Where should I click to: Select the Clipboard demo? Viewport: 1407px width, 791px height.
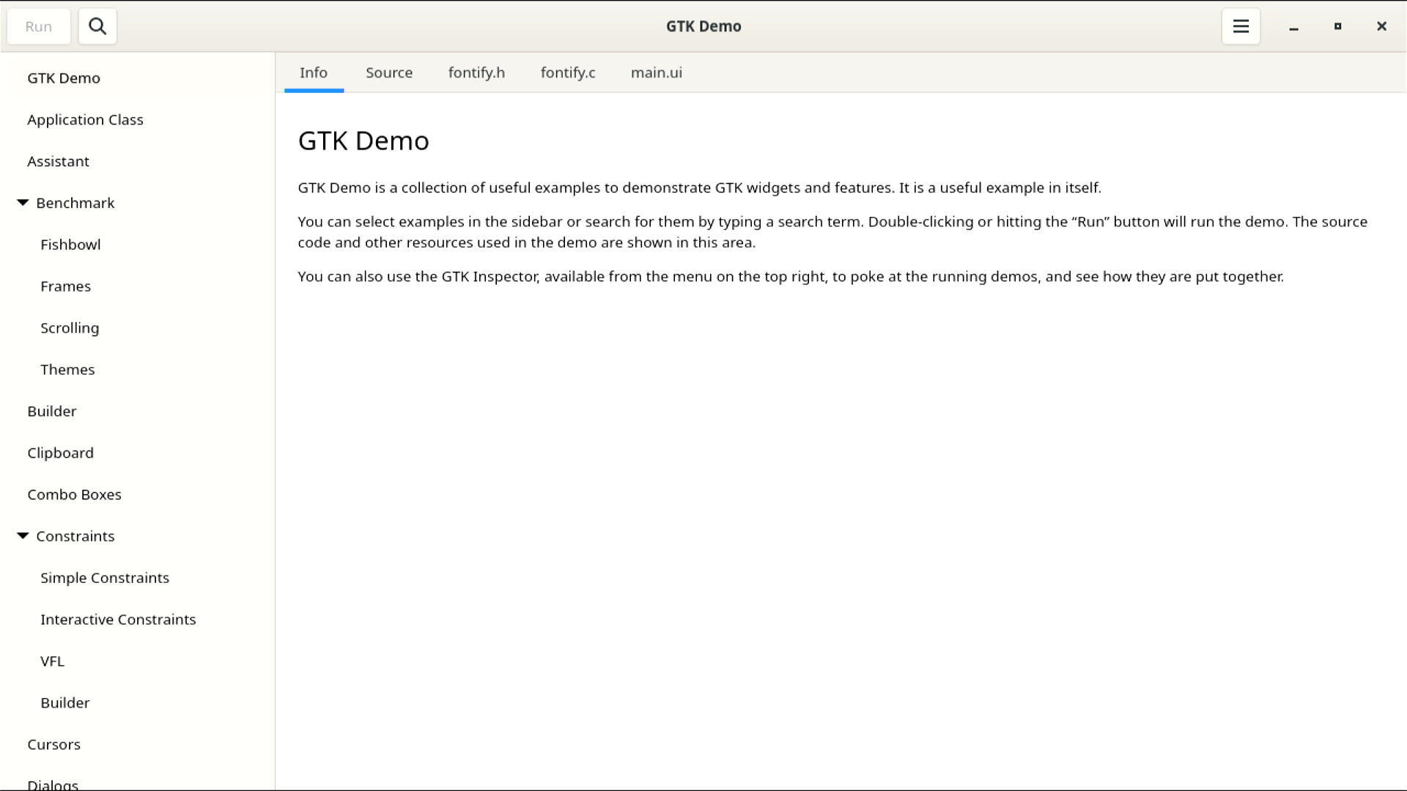pos(138,453)
